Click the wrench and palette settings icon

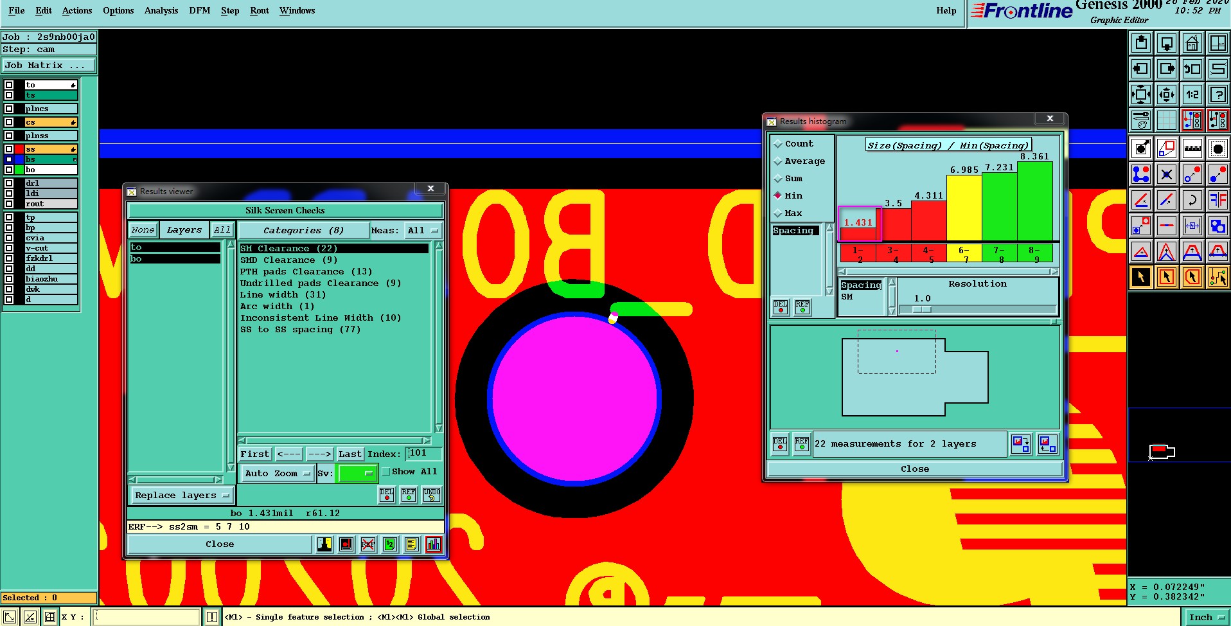point(1140,120)
